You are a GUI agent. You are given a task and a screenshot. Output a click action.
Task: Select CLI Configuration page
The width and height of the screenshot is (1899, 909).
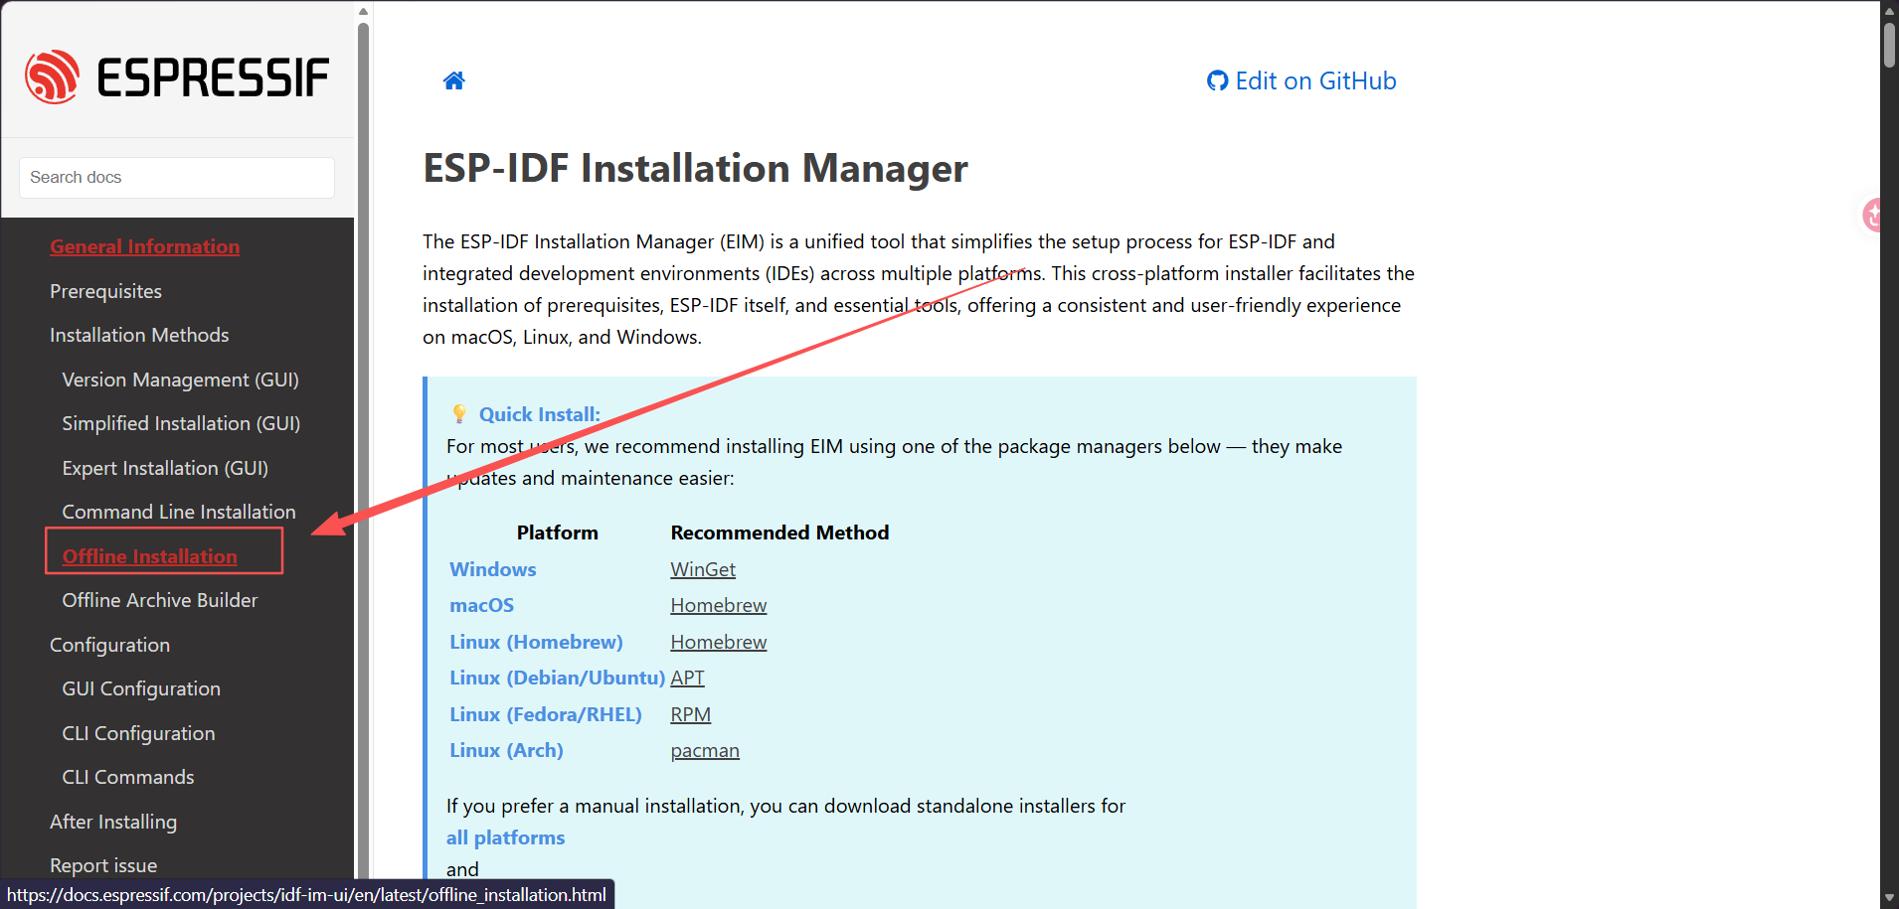point(138,733)
